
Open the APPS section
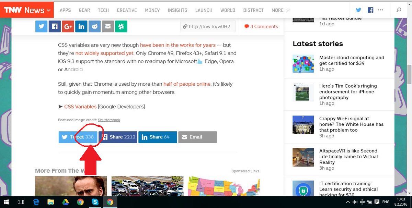(65, 10)
